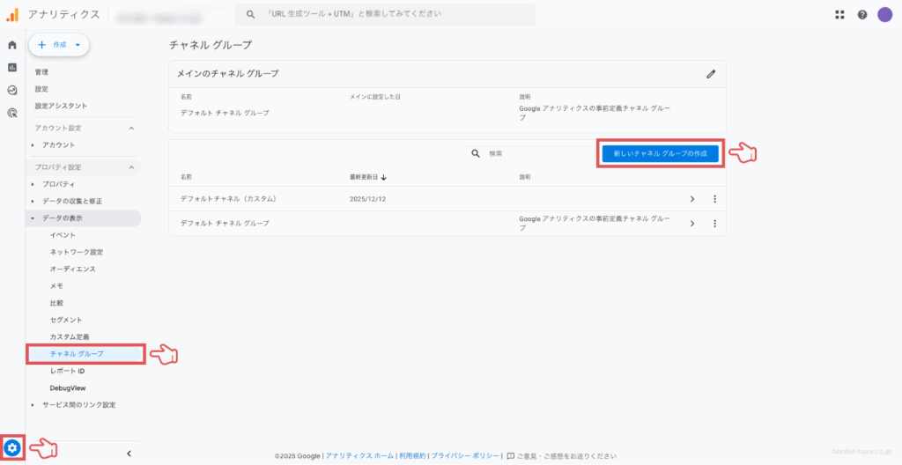Click the Google Analytics logo

pos(12,15)
